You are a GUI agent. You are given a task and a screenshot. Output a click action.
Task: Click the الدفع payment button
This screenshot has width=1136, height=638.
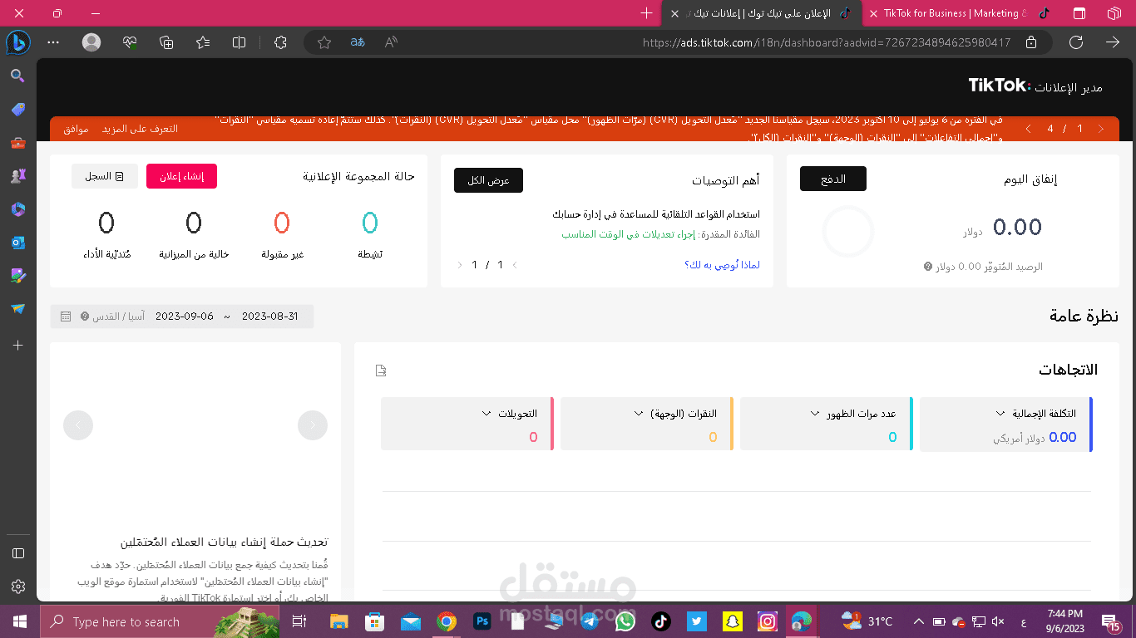point(833,179)
